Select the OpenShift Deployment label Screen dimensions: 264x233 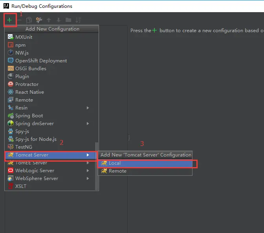tap(41, 61)
